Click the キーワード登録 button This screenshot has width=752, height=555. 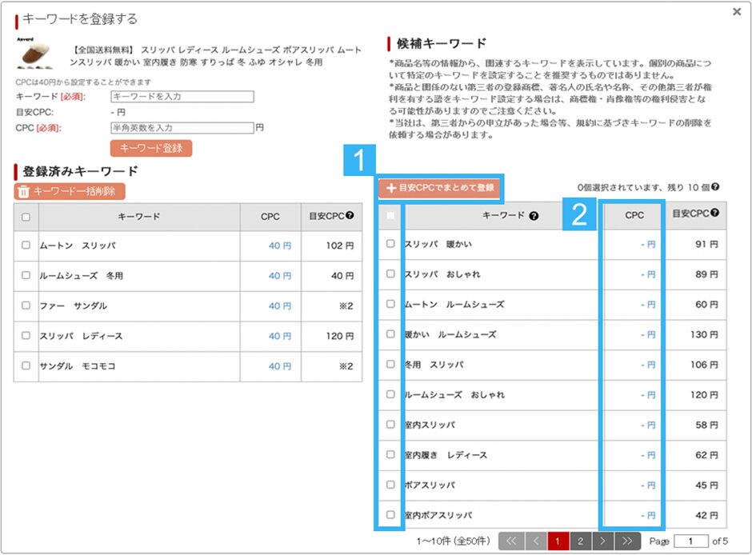tap(150, 148)
